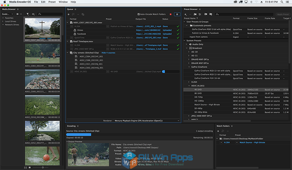Add a watch folder with the plus icon

point(218,131)
